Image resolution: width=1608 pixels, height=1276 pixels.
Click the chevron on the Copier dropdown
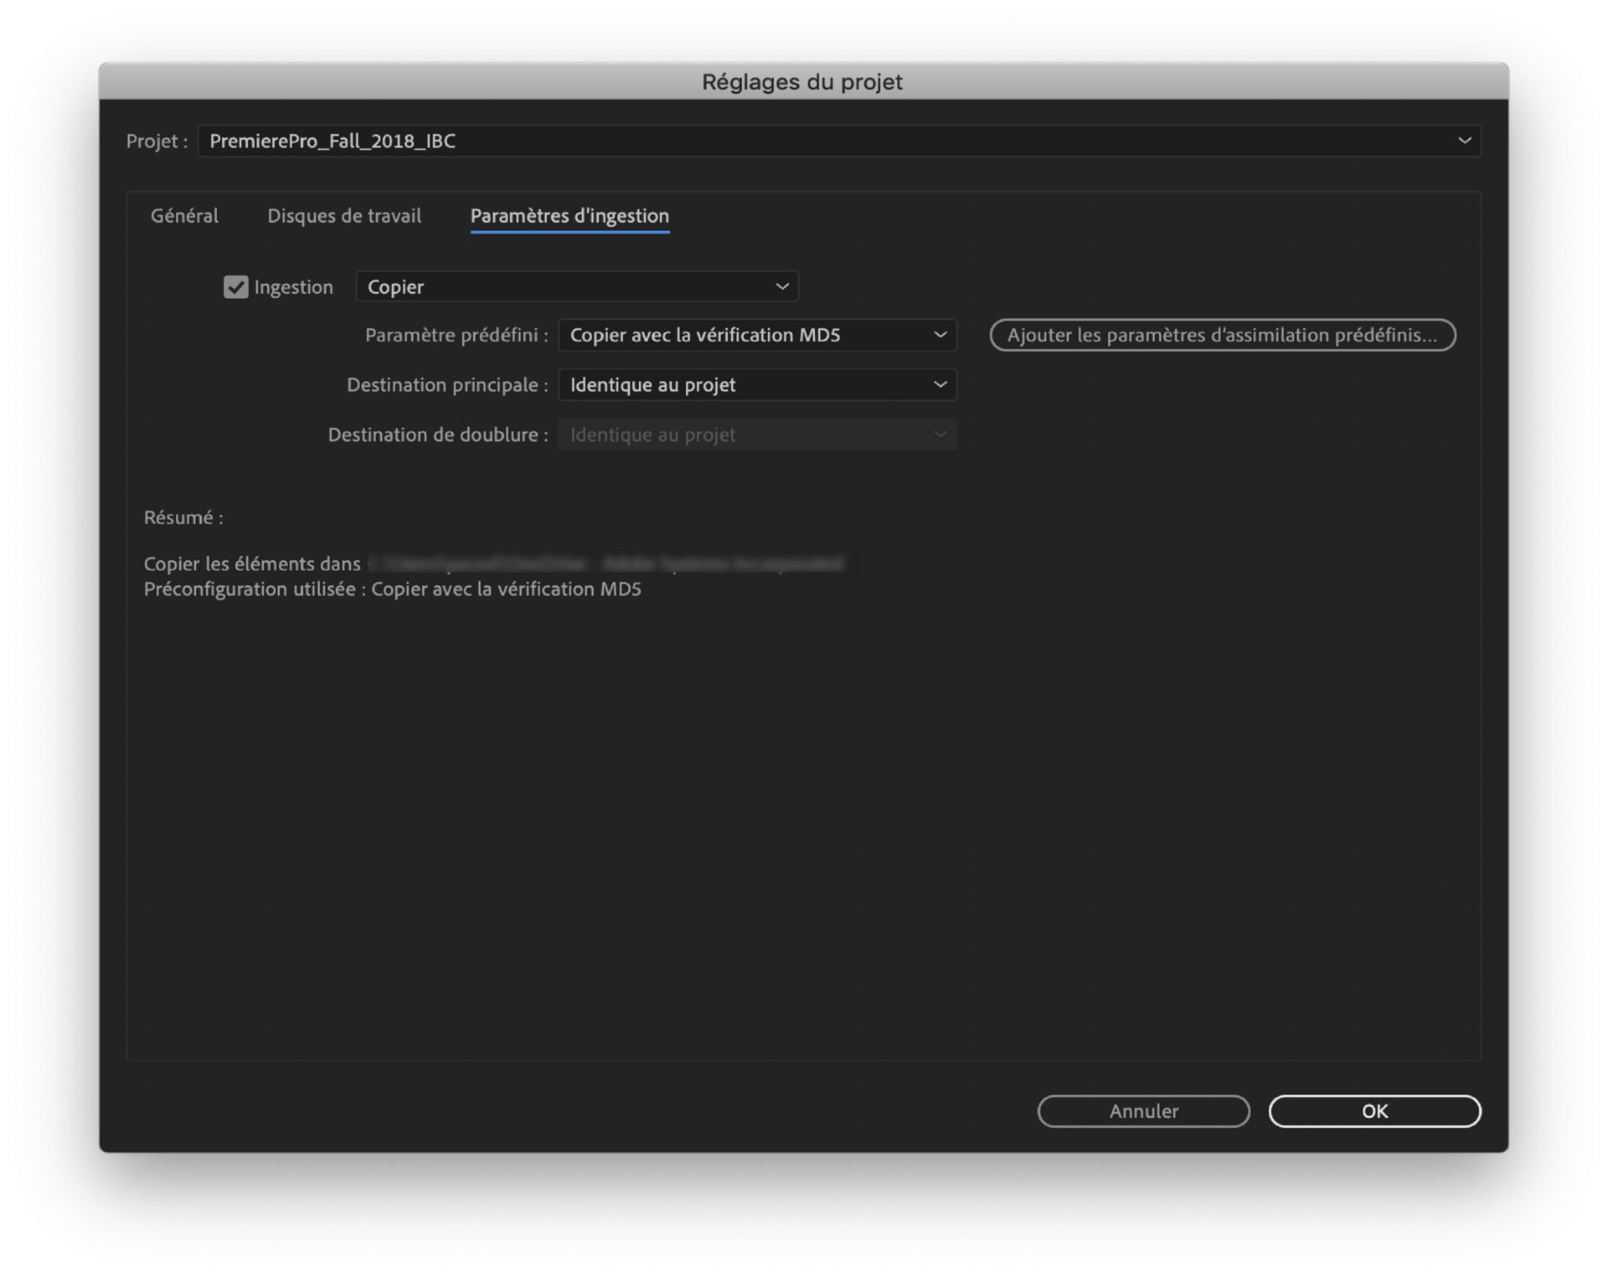pyautogui.click(x=781, y=287)
